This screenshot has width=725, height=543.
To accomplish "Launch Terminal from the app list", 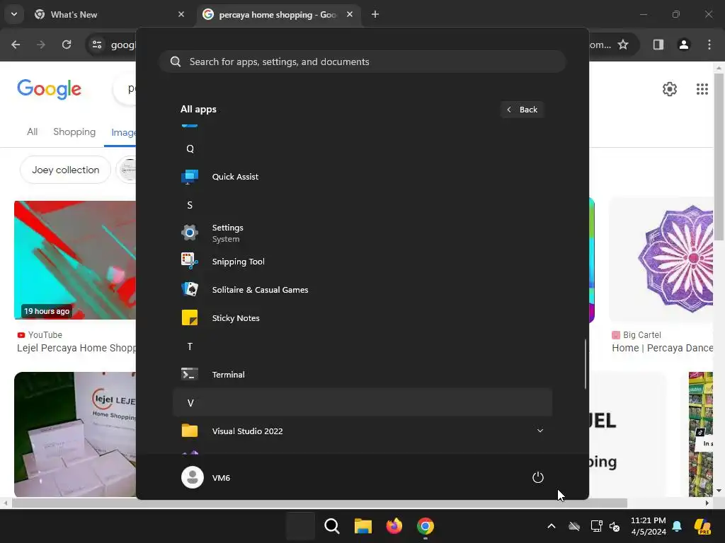I will [362, 374].
